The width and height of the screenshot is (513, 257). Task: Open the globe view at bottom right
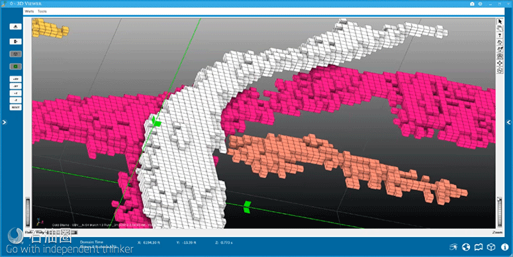point(466,247)
